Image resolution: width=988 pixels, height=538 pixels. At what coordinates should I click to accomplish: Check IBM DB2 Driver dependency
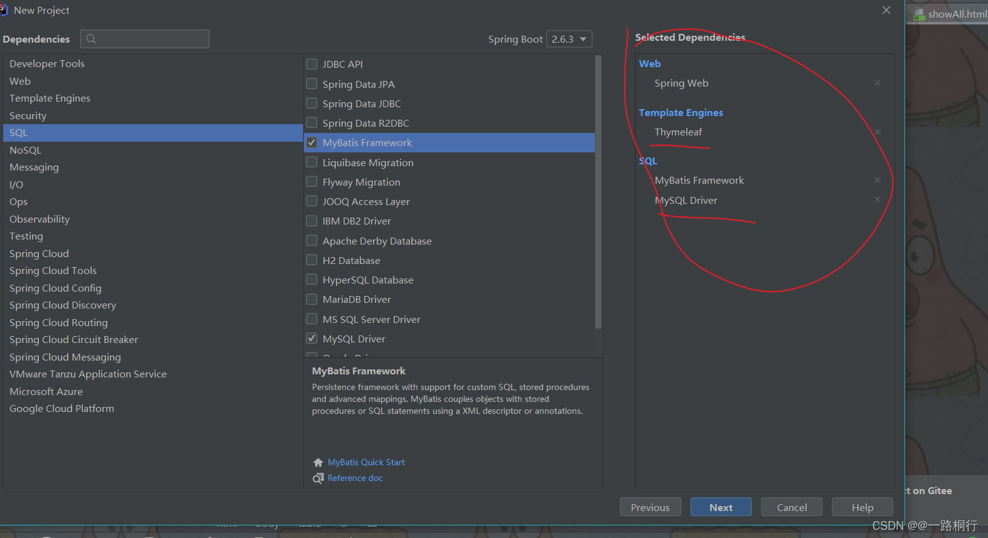point(311,221)
